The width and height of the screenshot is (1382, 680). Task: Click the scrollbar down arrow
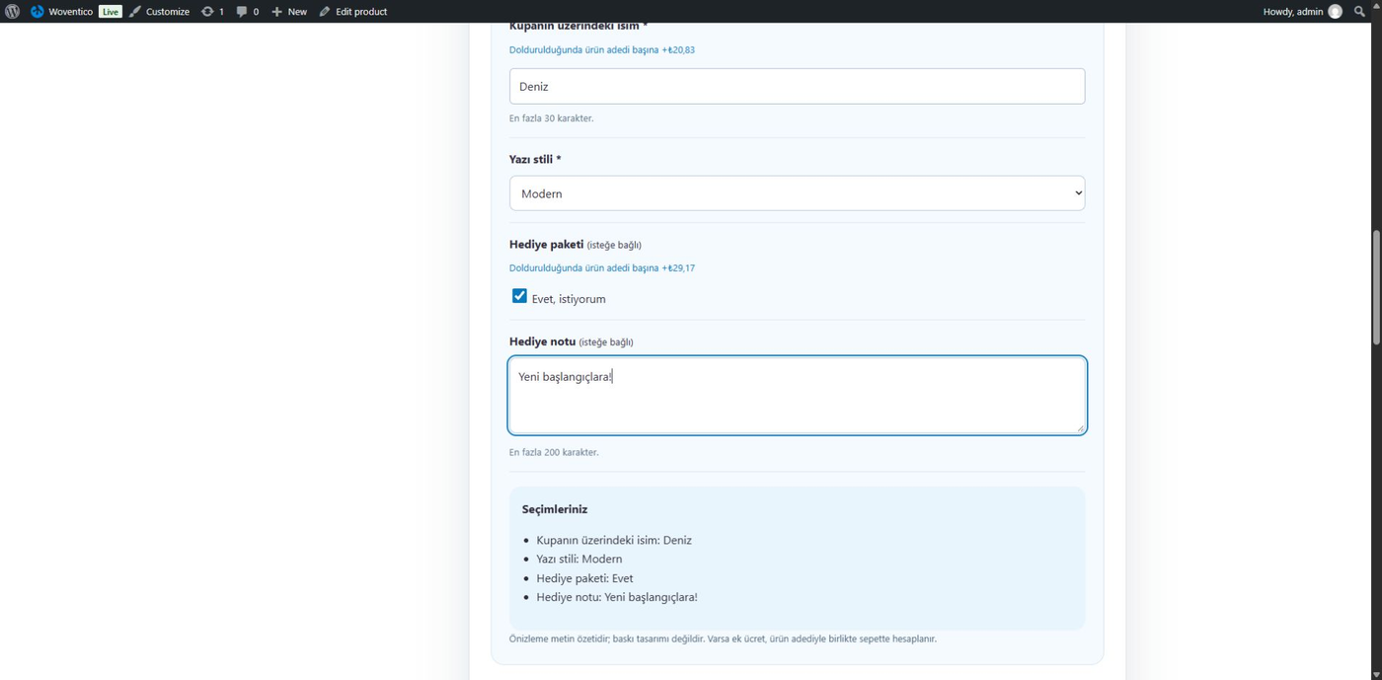pyautogui.click(x=1376, y=674)
